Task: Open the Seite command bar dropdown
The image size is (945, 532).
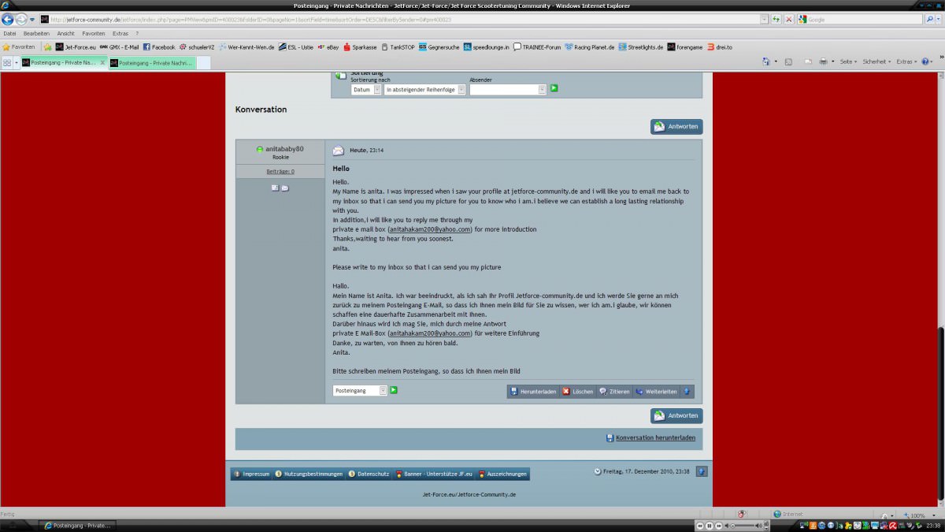Action: coord(849,61)
